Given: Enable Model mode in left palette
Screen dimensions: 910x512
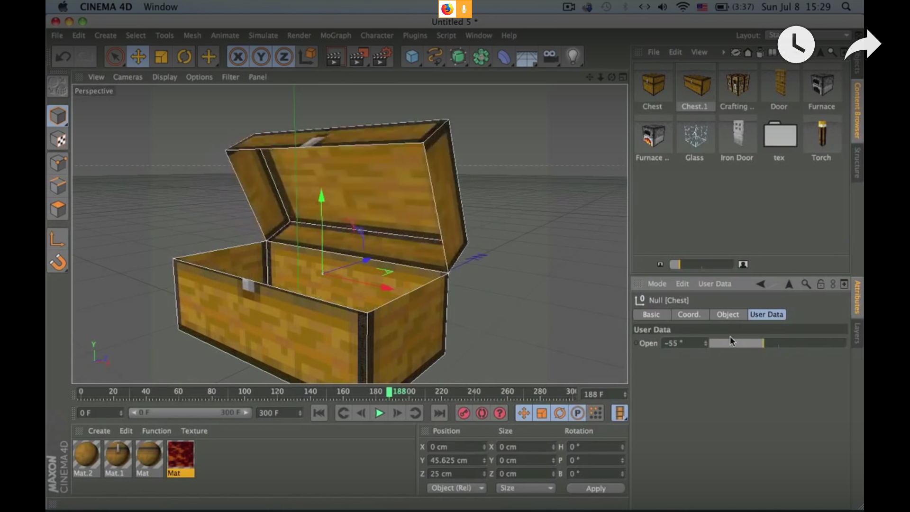Looking at the screenshot, I should [58, 116].
